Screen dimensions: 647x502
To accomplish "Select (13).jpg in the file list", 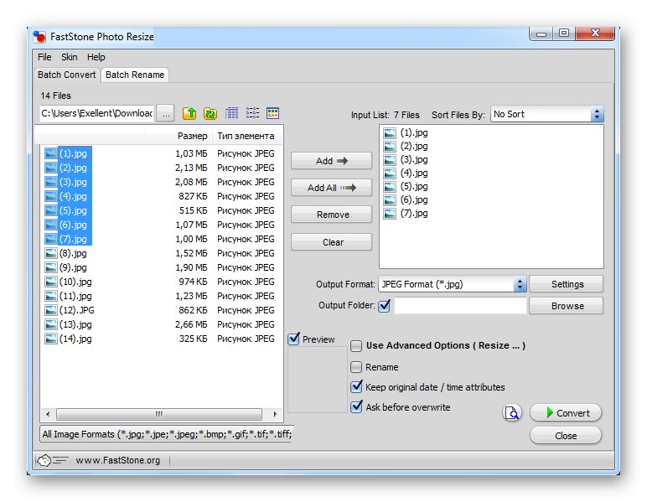I will (x=75, y=324).
